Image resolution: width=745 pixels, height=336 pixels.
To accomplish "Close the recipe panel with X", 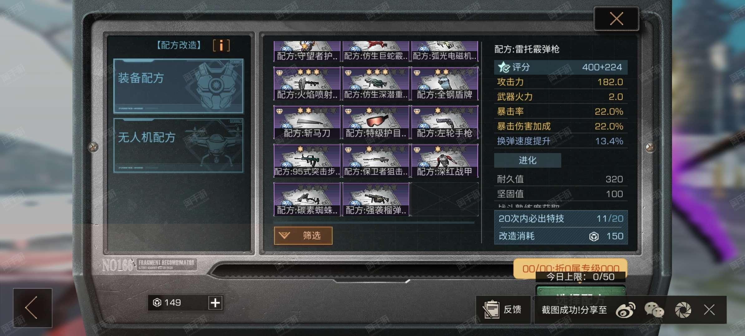I will 616,19.
